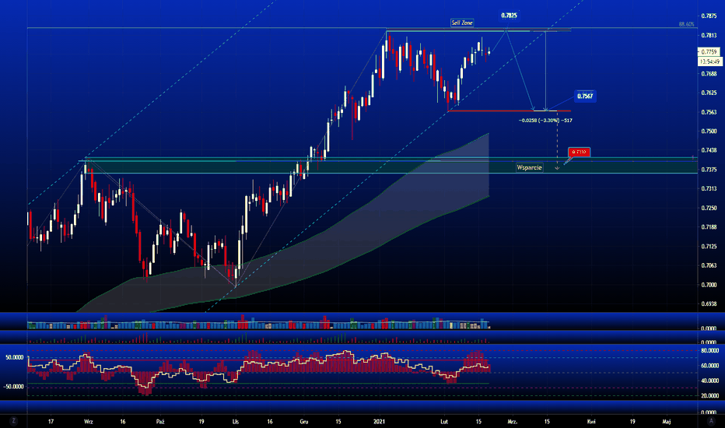Click the 0.7500 price axis value

pos(709,132)
